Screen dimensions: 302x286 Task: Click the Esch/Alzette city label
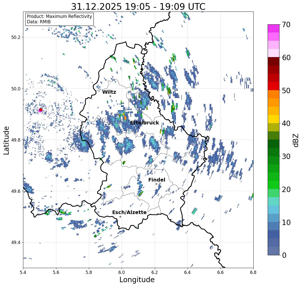129,212
